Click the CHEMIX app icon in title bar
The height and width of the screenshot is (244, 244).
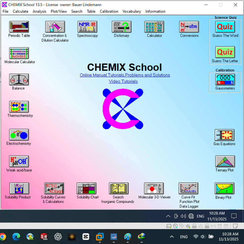(4, 5)
